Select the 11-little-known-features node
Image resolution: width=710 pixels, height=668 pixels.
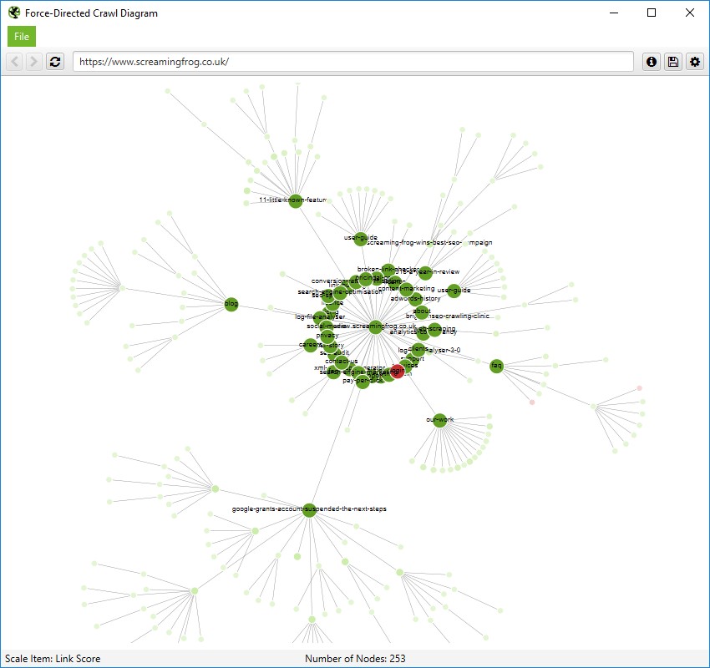tap(295, 201)
